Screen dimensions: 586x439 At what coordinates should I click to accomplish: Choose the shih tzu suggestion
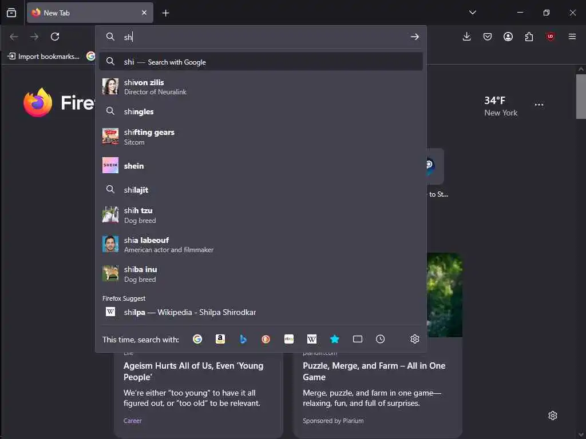pyautogui.click(x=261, y=215)
